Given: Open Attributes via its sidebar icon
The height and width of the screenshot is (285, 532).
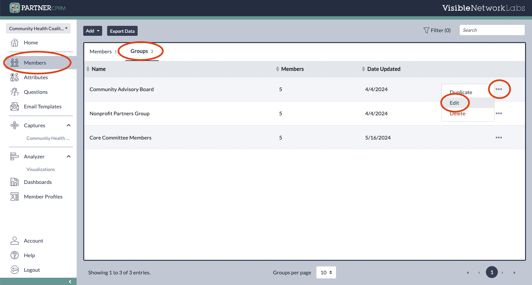Looking at the screenshot, I should click(x=15, y=77).
